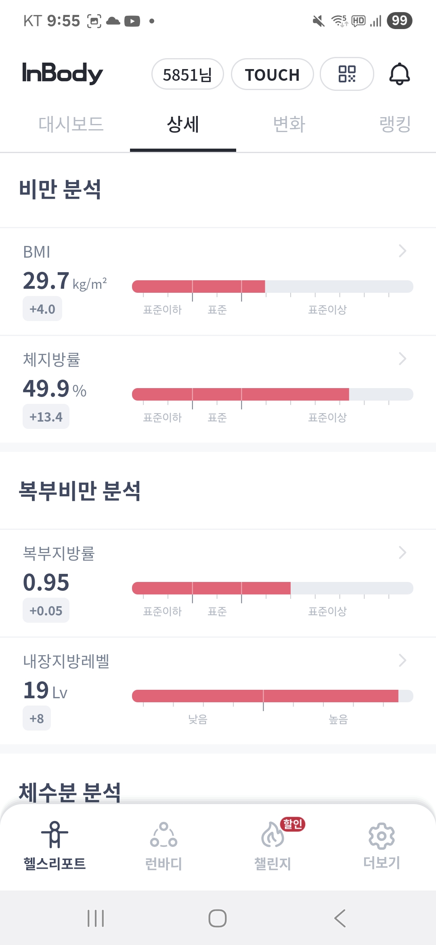Expand the 내장지방레벨 detail chevron
The width and height of the screenshot is (436, 945).
(x=402, y=660)
